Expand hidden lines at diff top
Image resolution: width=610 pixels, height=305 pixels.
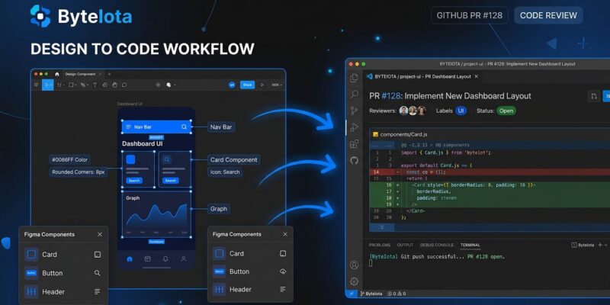coord(382,145)
